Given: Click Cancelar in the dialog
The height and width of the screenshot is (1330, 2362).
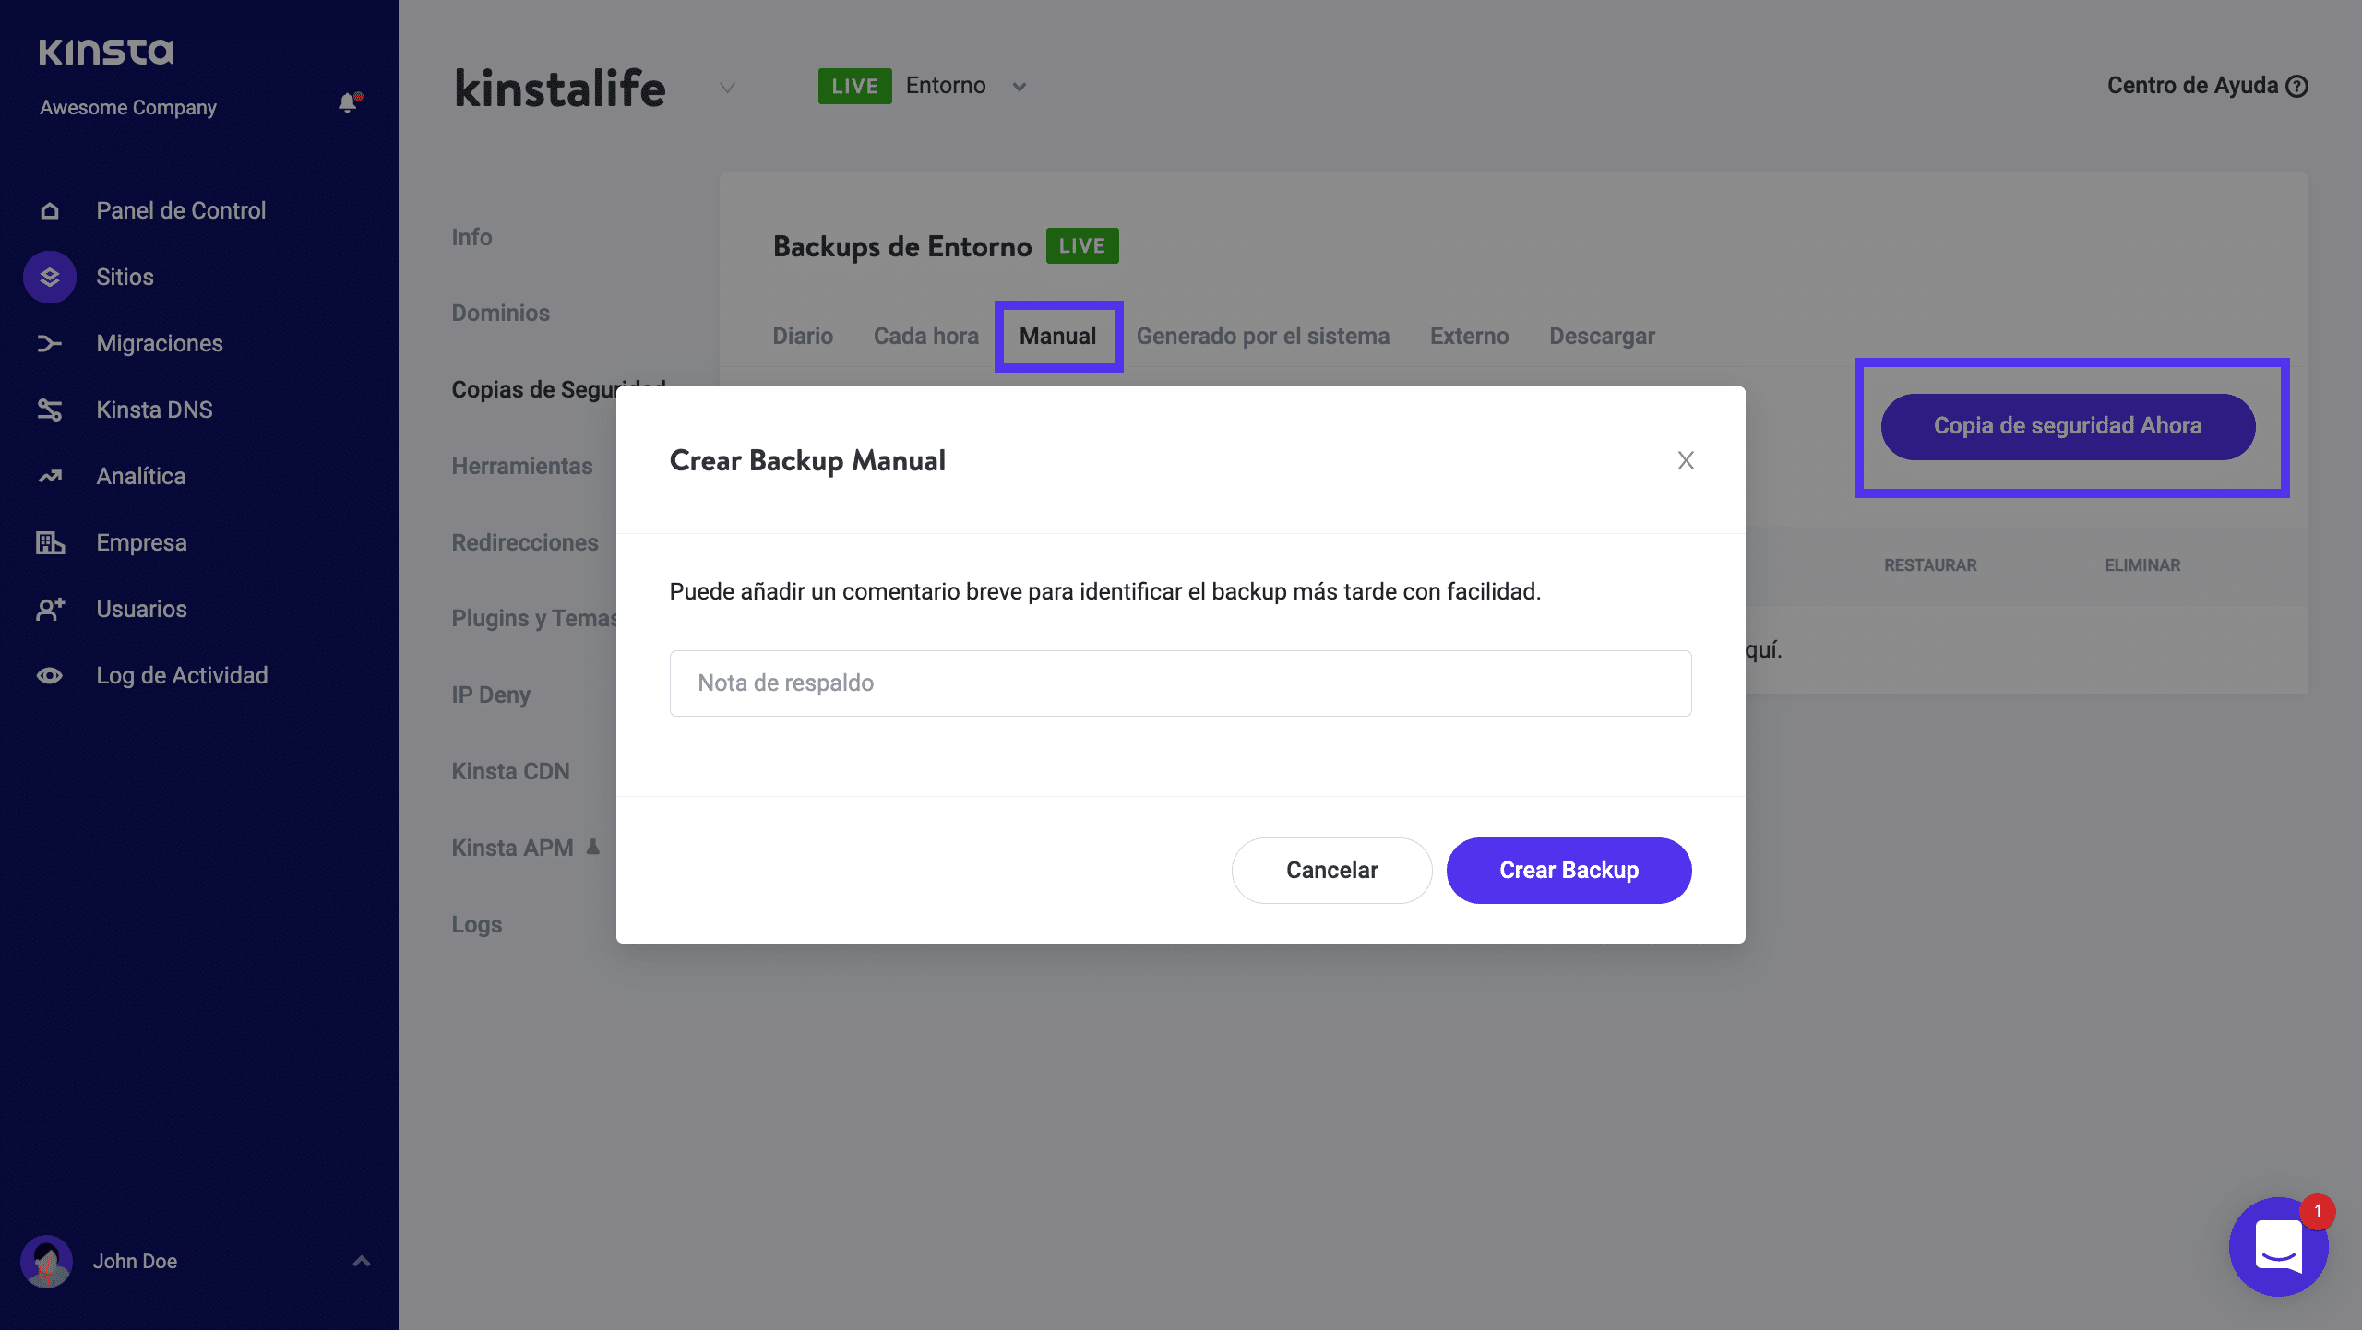Looking at the screenshot, I should 1331,870.
